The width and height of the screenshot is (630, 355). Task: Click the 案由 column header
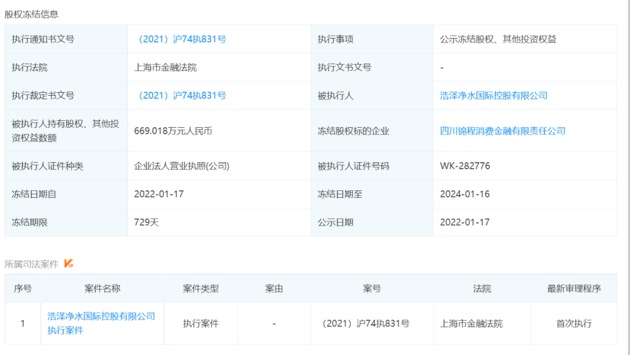(x=274, y=288)
